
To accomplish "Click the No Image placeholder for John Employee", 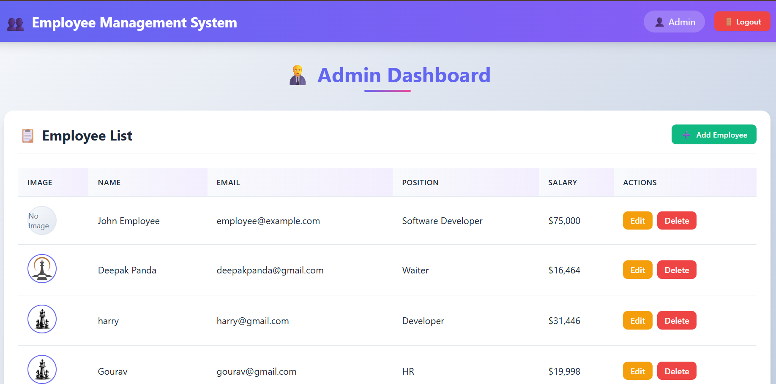I will (42, 220).
